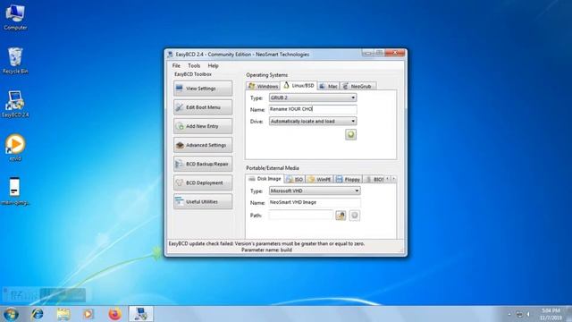
Task: Click the operating system Name input field
Action: (313, 109)
